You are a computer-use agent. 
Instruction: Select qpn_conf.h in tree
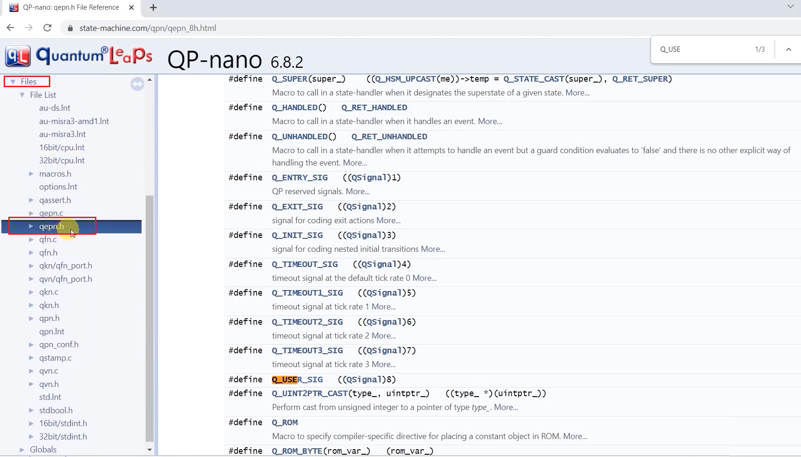pyautogui.click(x=59, y=344)
